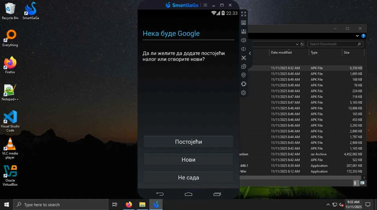The width and height of the screenshot is (377, 210).
Task: Show hidden system tray icons
Action: click(x=328, y=205)
